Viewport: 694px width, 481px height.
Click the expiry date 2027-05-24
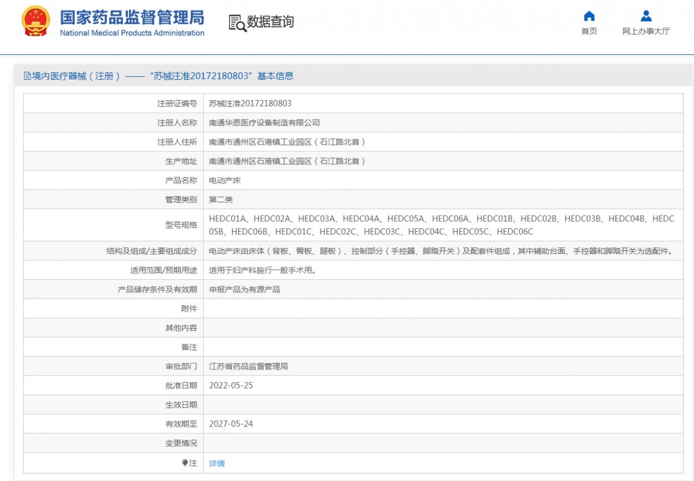pos(231,424)
